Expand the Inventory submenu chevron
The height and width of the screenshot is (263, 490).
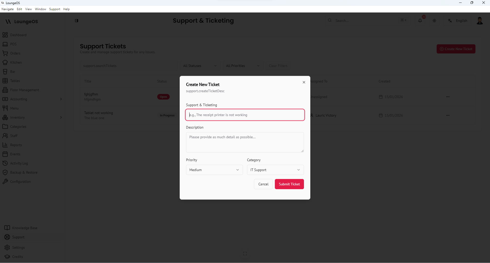[x=61, y=117]
